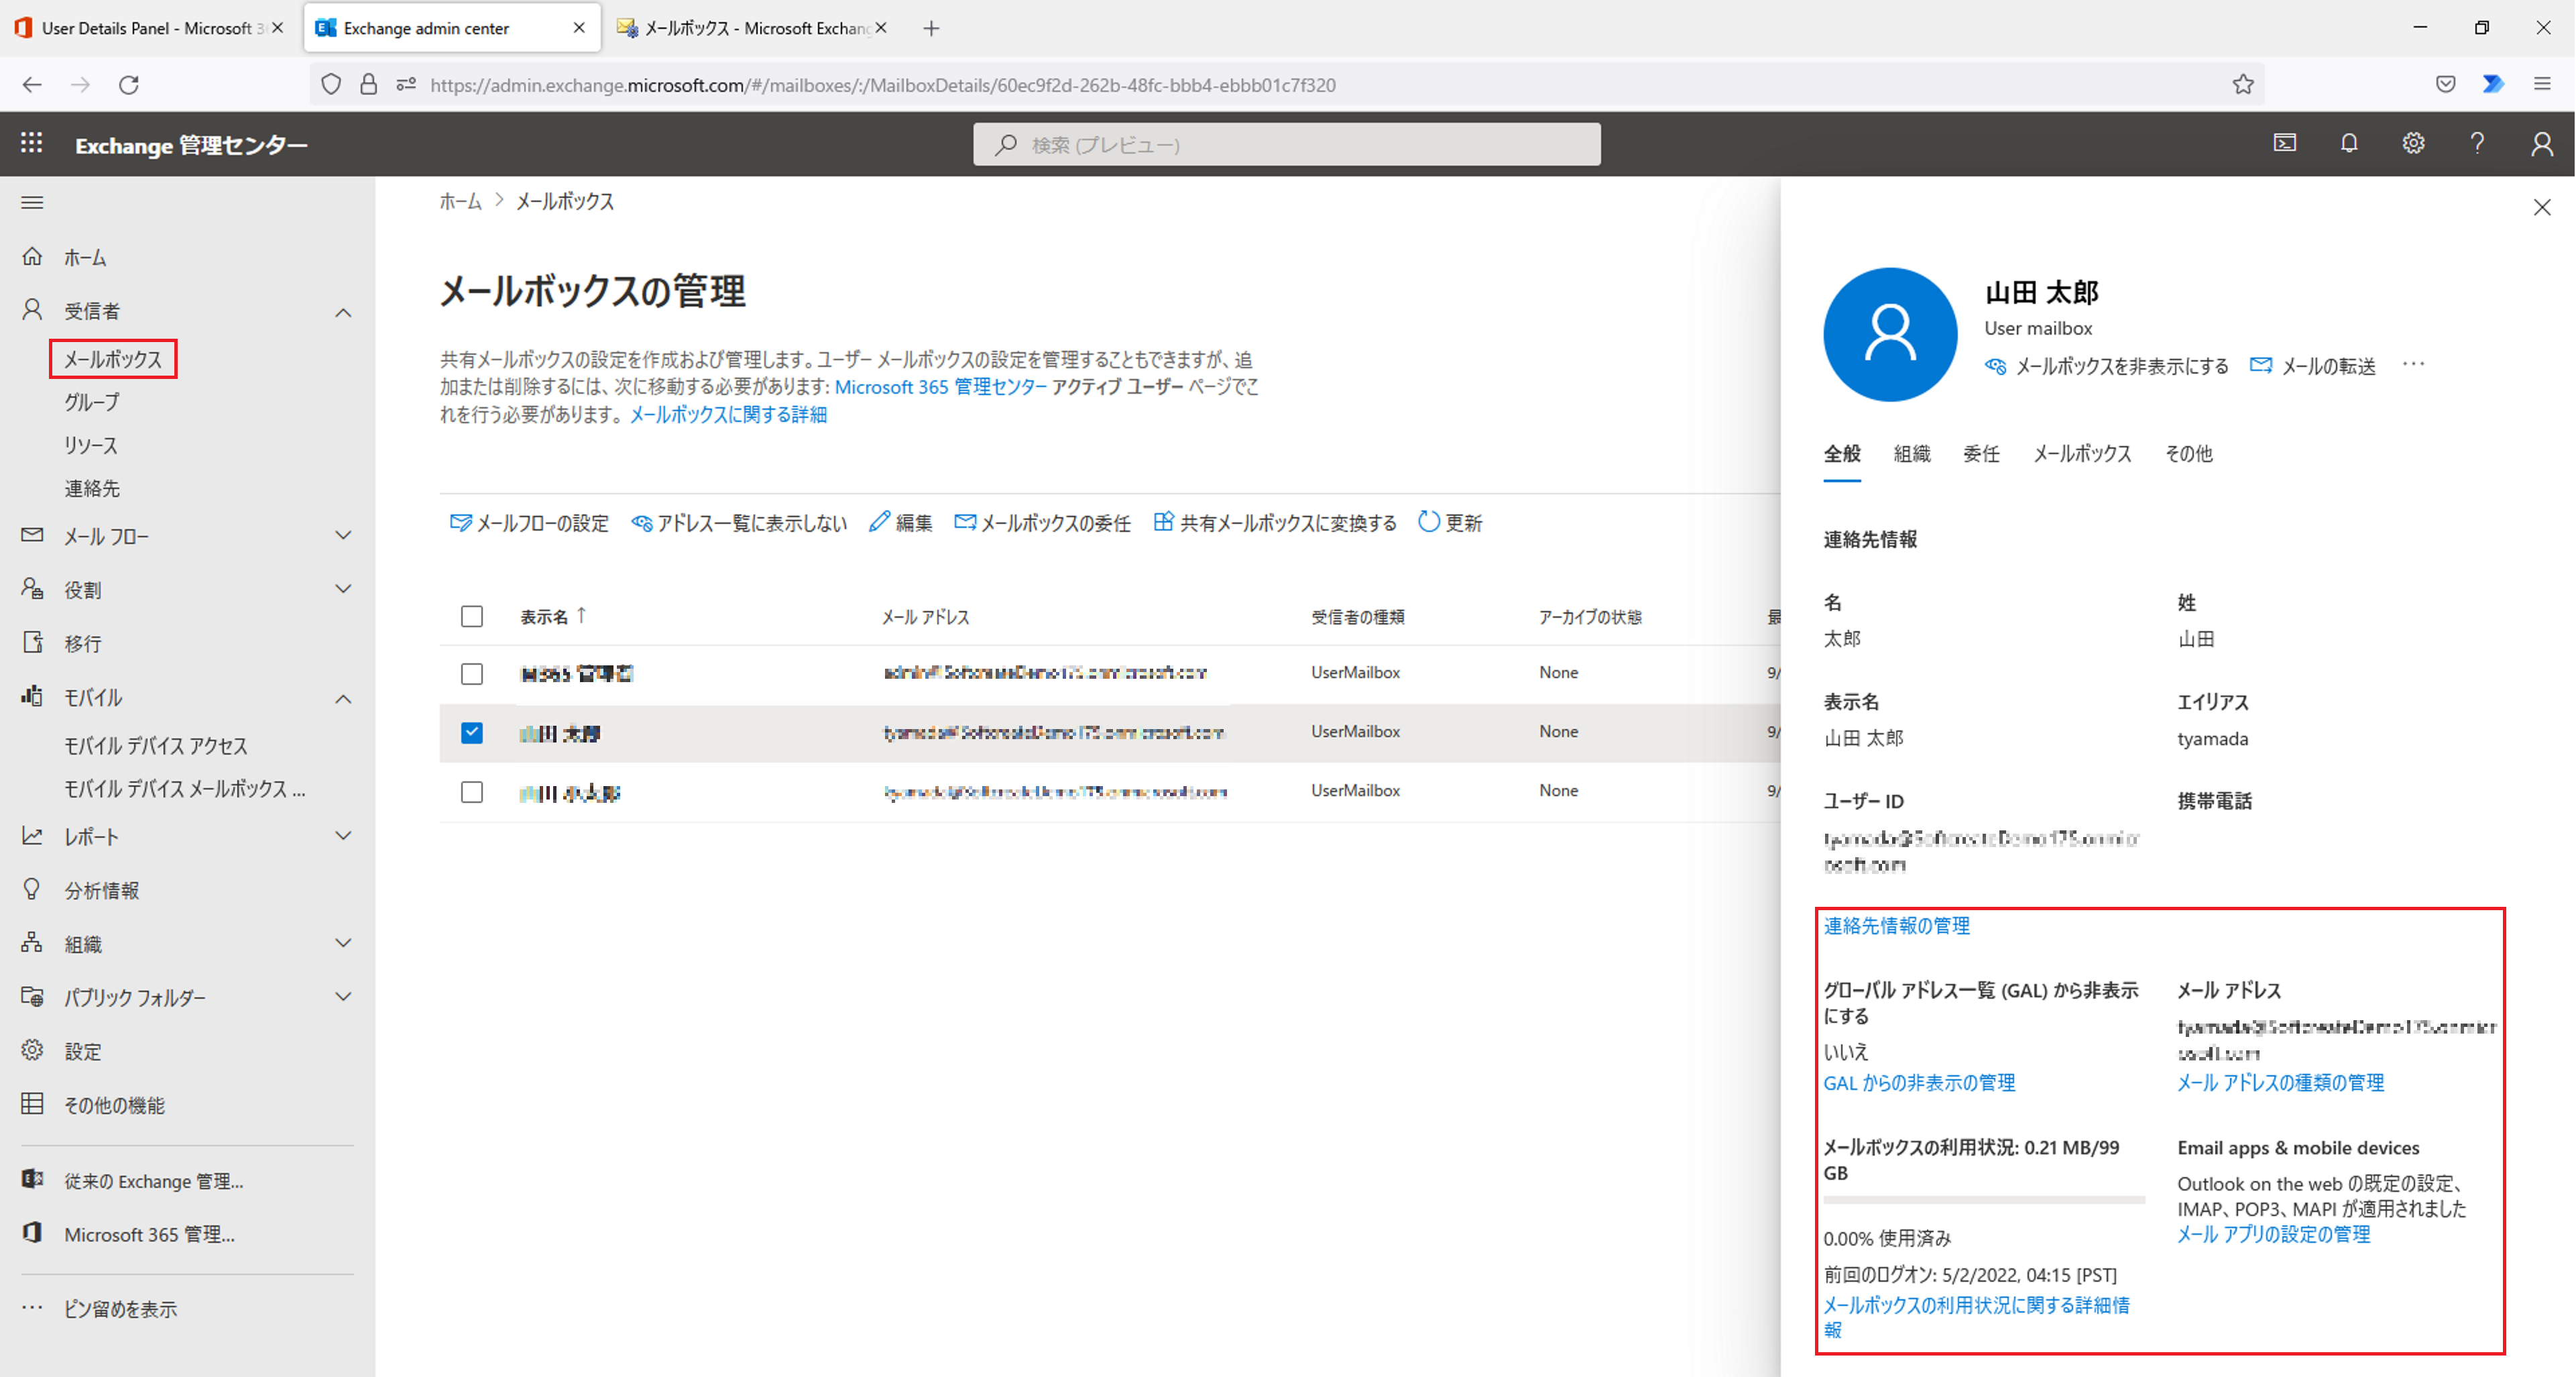Open メール アプリの設定の管理 link
Image resolution: width=2576 pixels, height=1377 pixels.
[2273, 1235]
